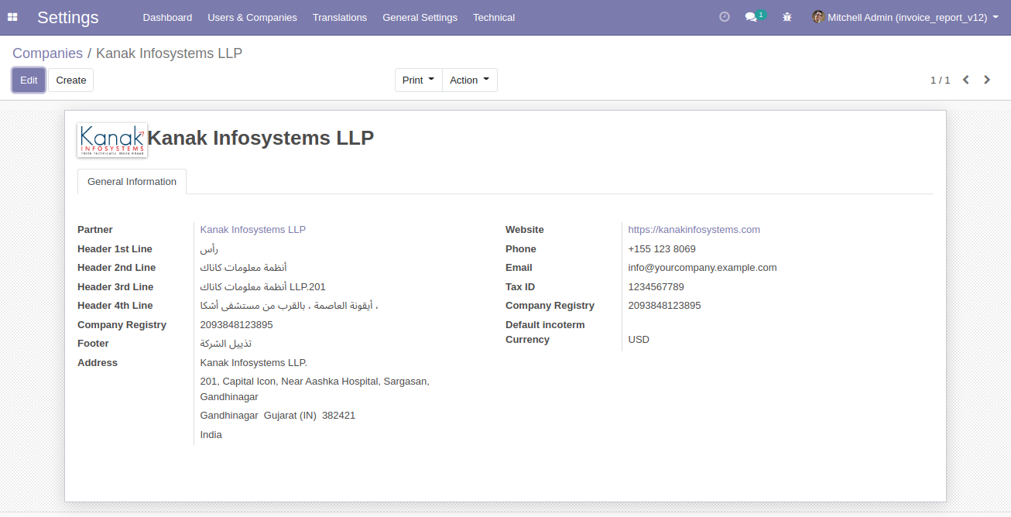The width and height of the screenshot is (1011, 517).
Task: Click the Edit button
Action: (x=29, y=80)
